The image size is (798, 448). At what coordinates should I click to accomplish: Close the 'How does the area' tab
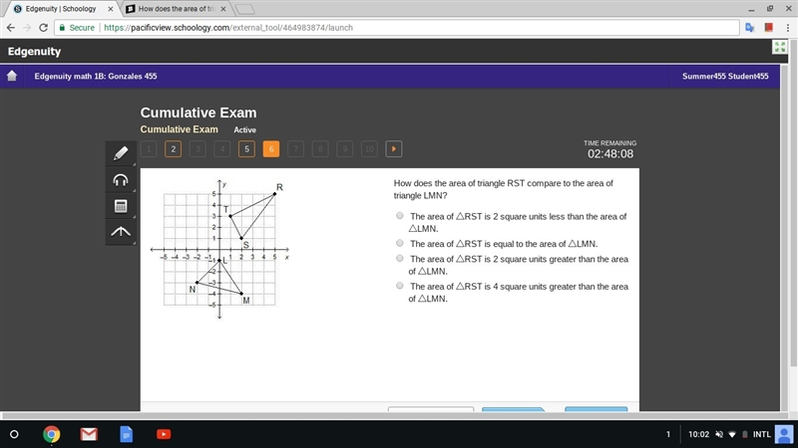point(222,9)
